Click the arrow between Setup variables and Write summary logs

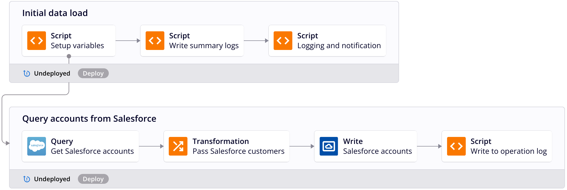pos(128,41)
